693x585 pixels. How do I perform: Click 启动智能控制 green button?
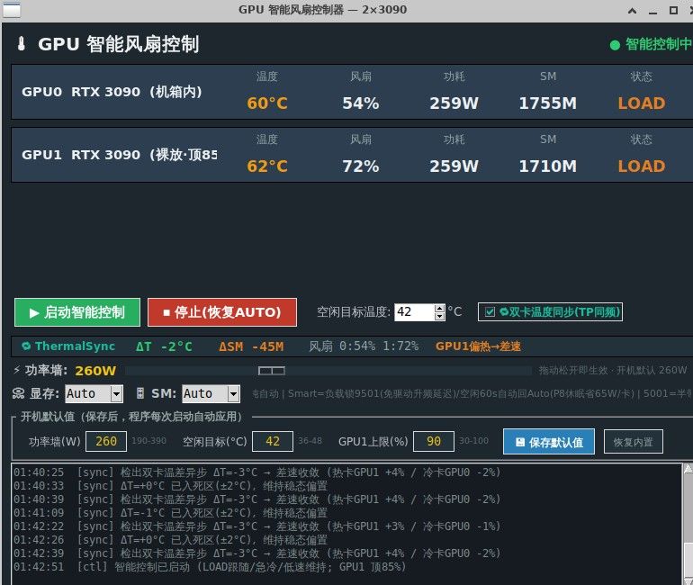pos(77,312)
